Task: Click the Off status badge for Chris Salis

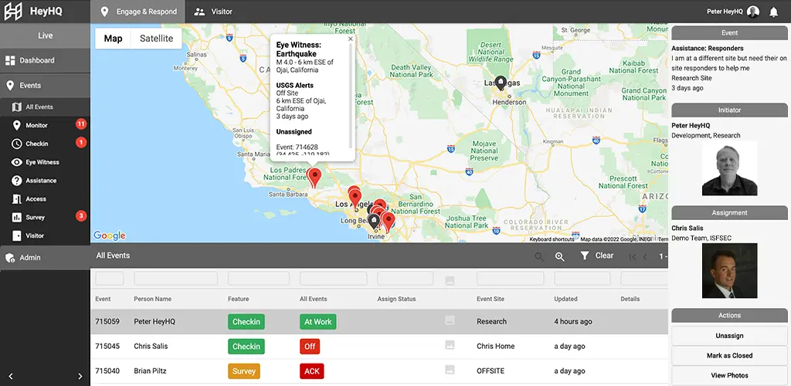Action: click(x=309, y=346)
